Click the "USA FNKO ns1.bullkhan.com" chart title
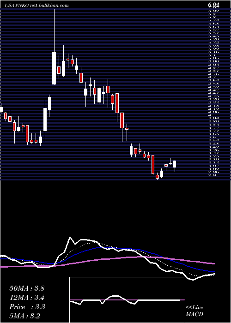 point(36,6)
